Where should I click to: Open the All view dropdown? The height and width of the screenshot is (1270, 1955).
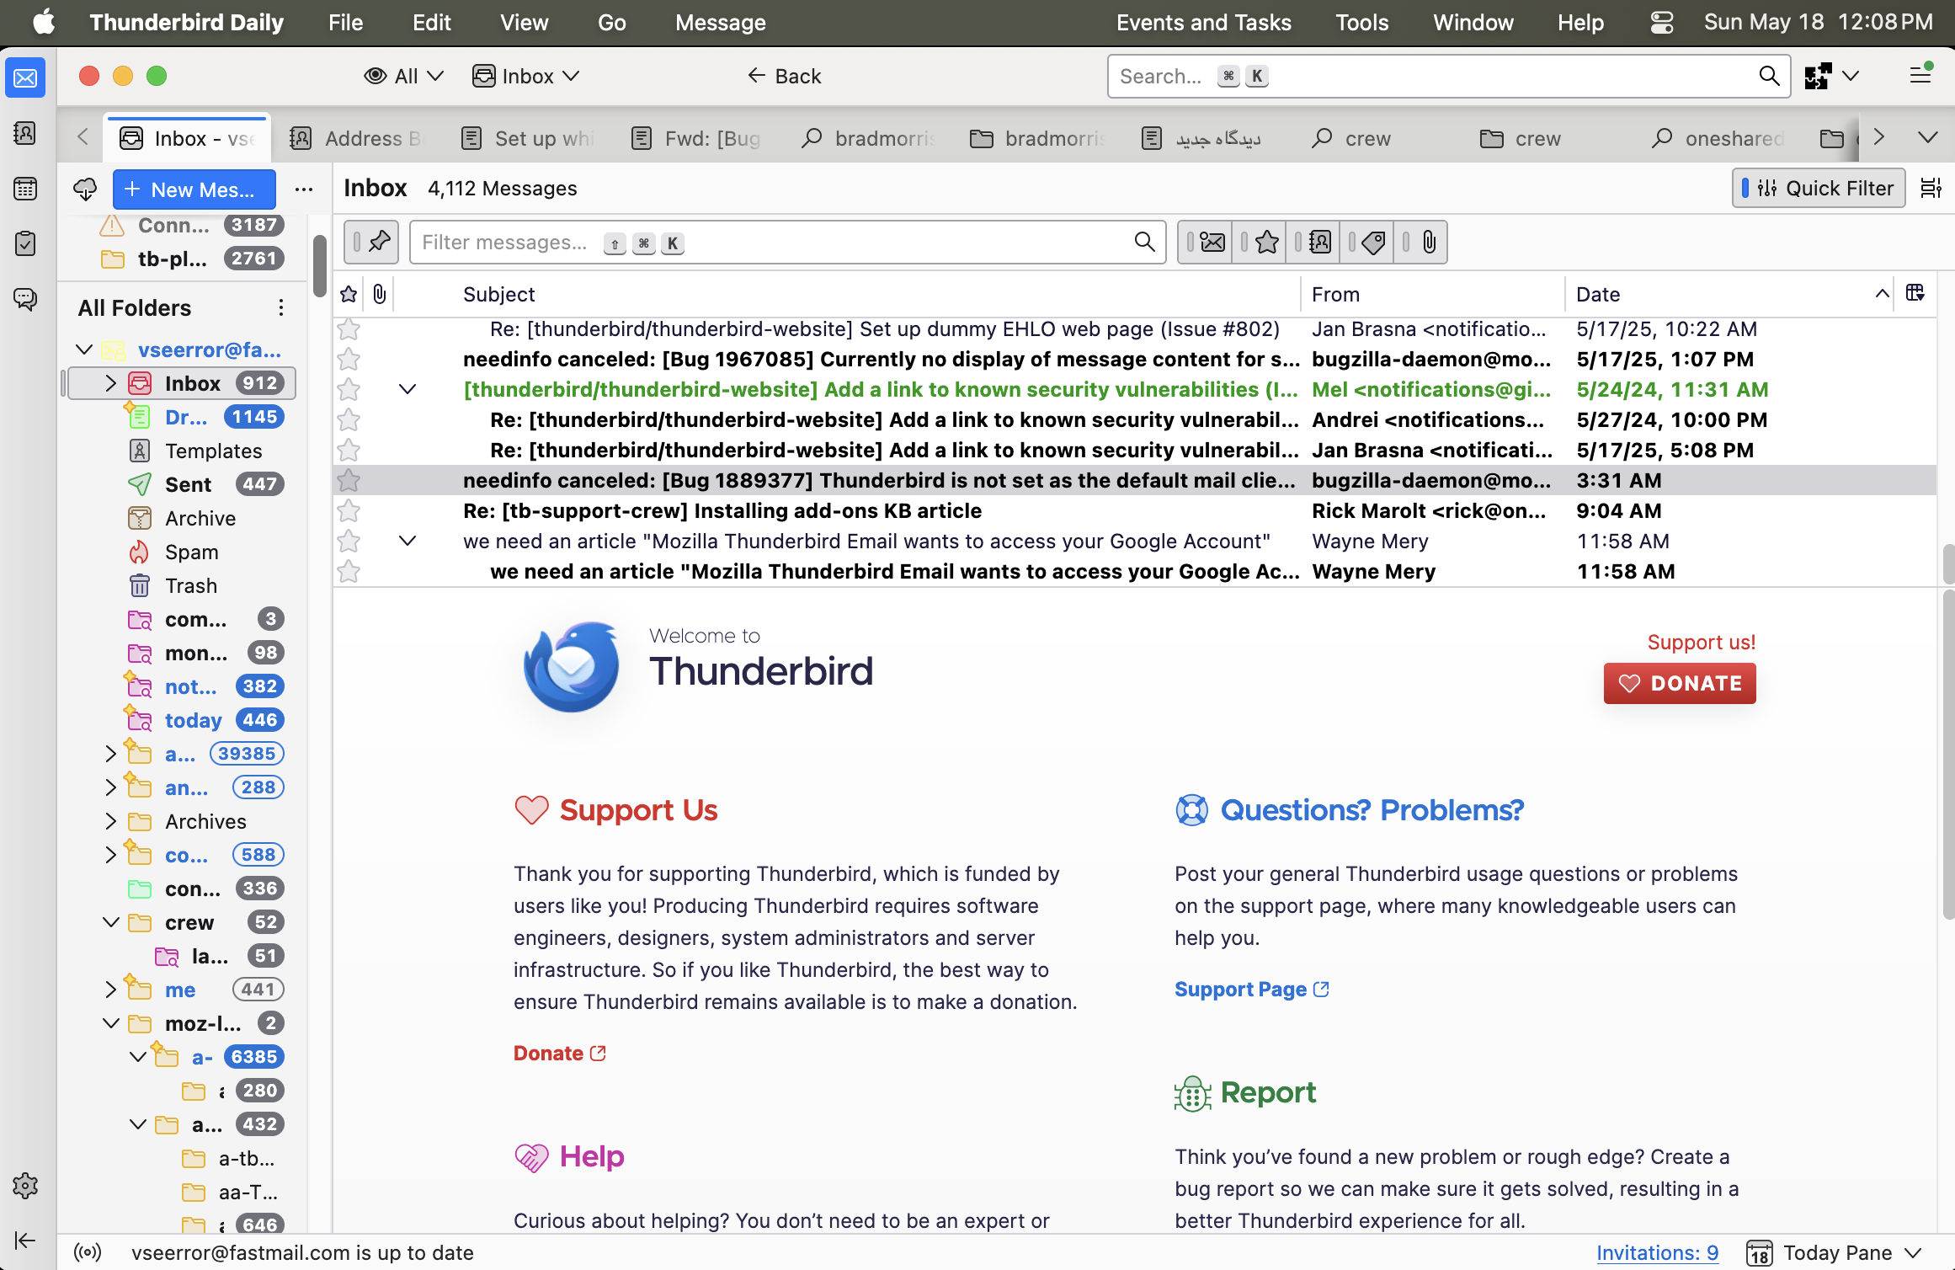click(404, 76)
